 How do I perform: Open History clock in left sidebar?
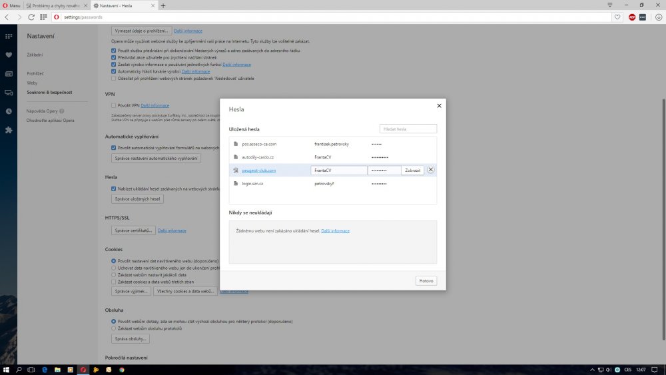pyautogui.click(x=9, y=111)
